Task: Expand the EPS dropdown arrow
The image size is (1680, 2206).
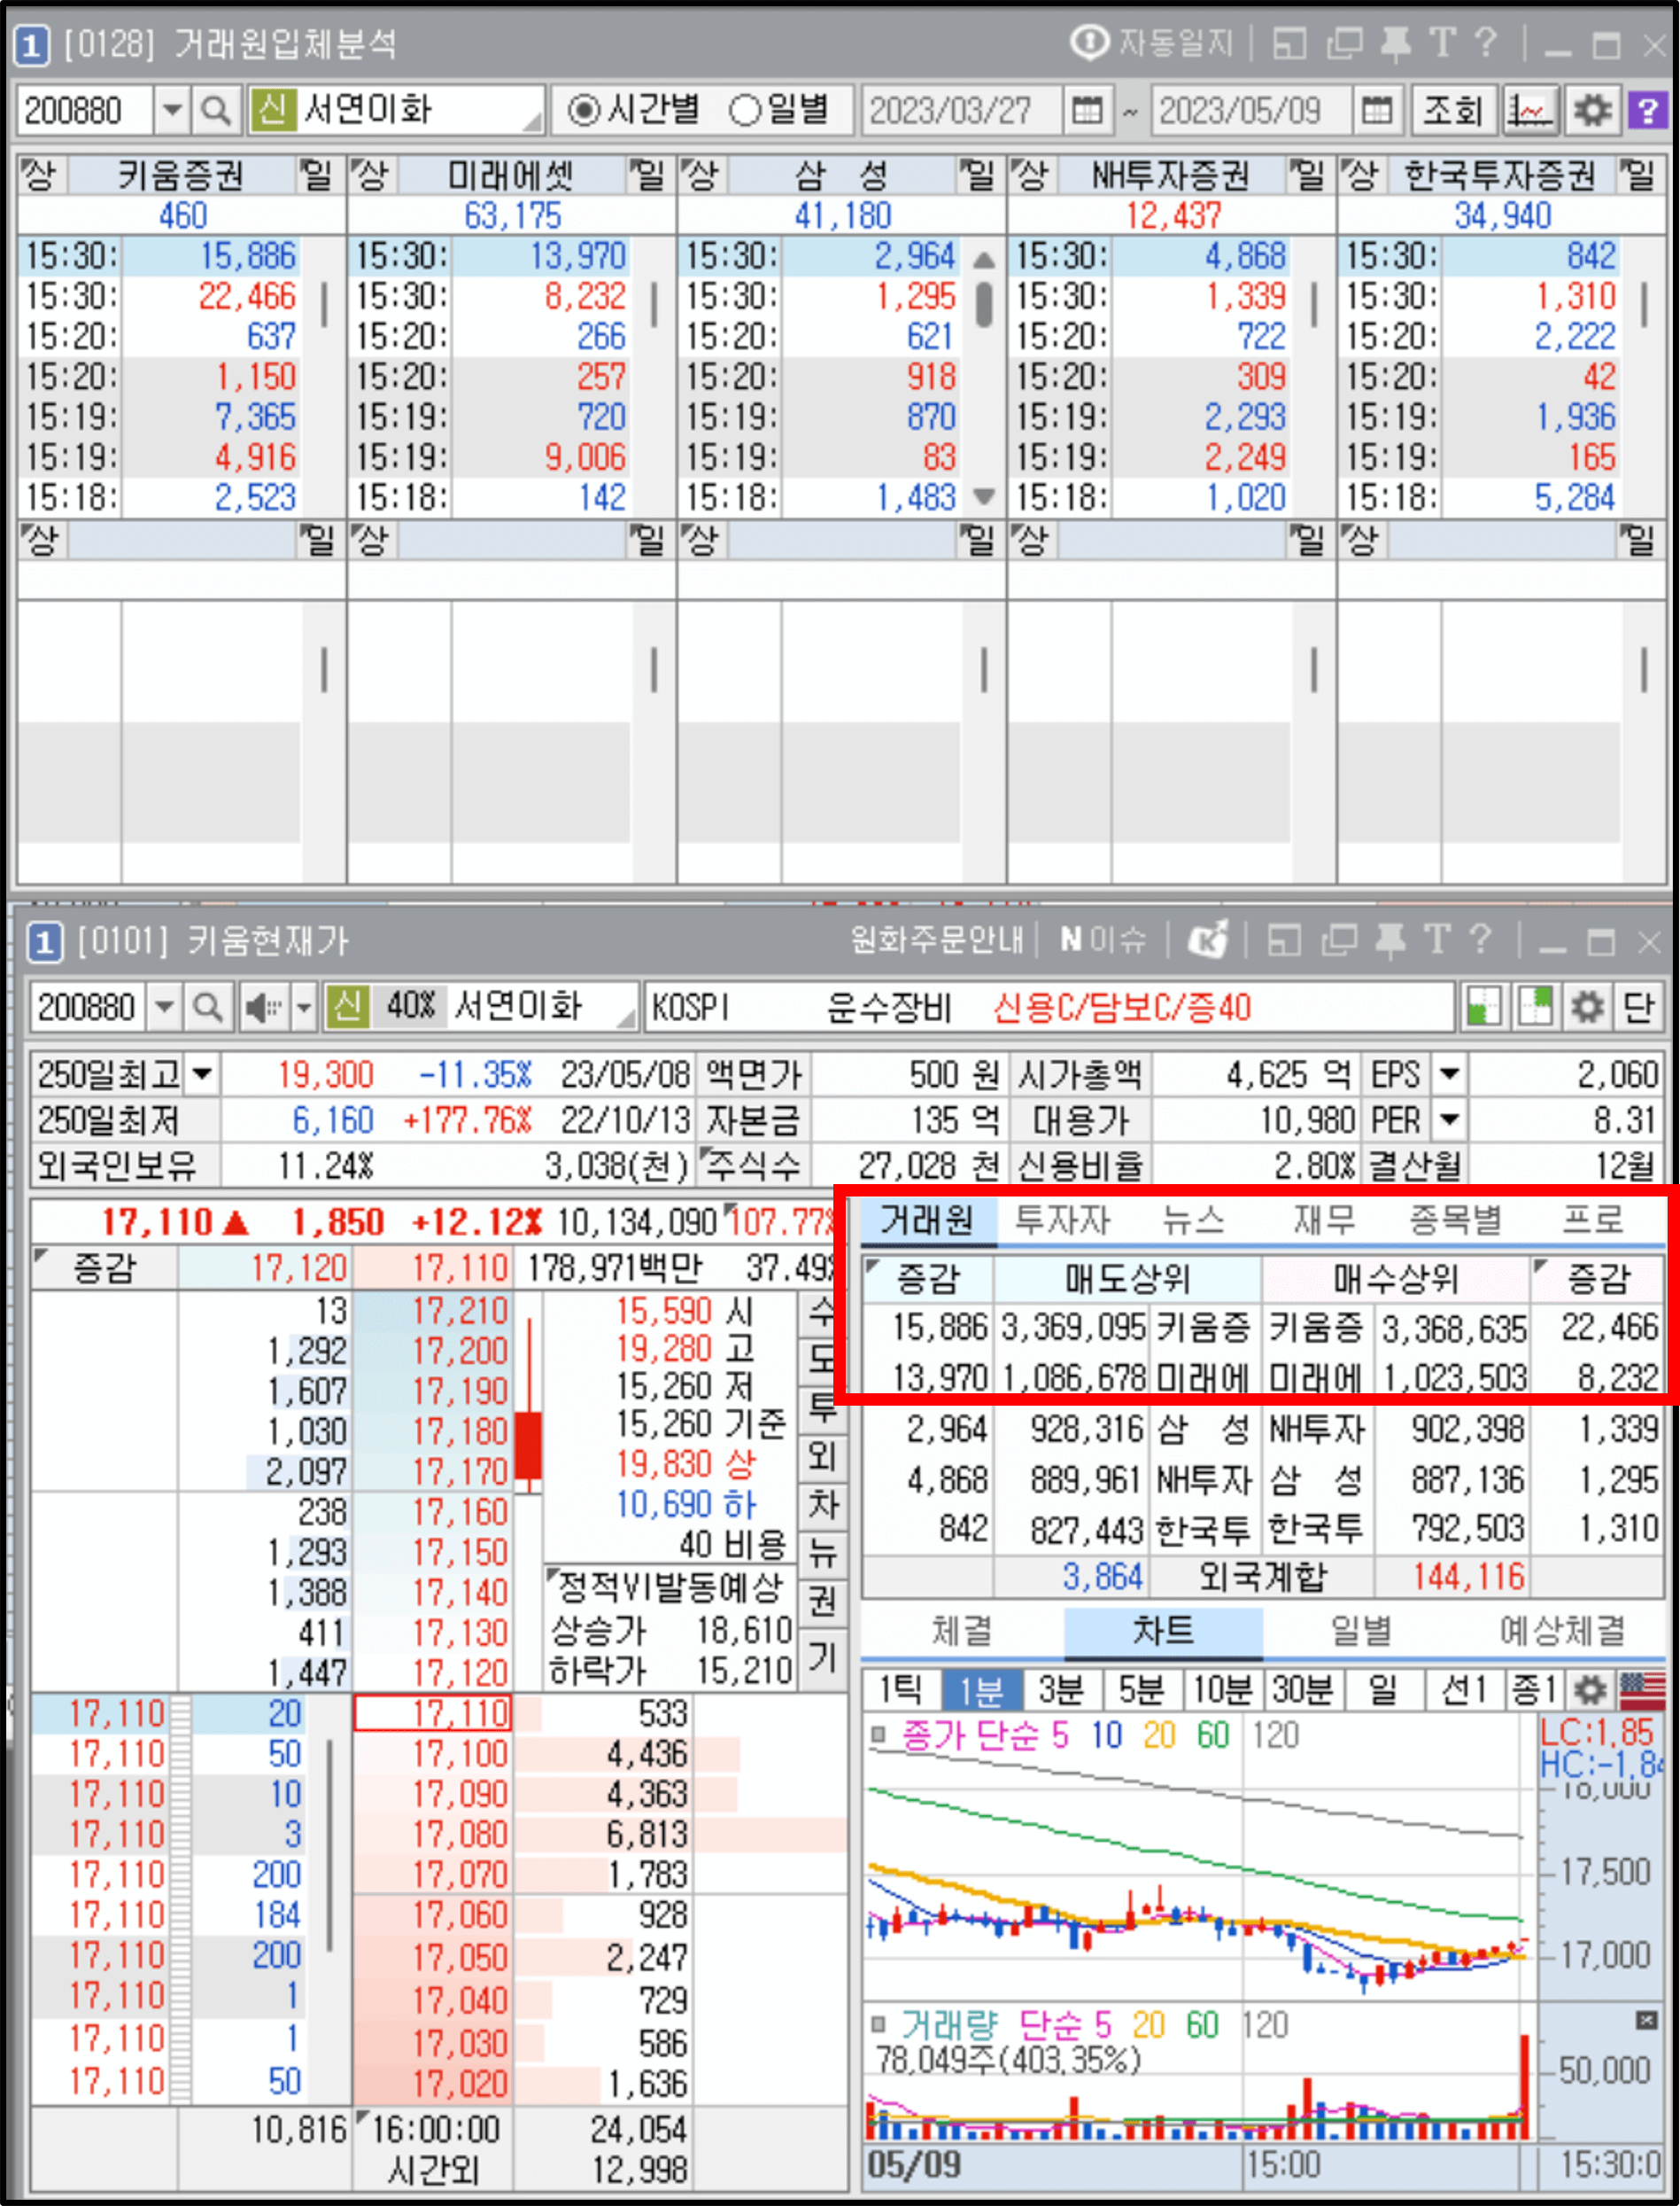Action: [1449, 1075]
